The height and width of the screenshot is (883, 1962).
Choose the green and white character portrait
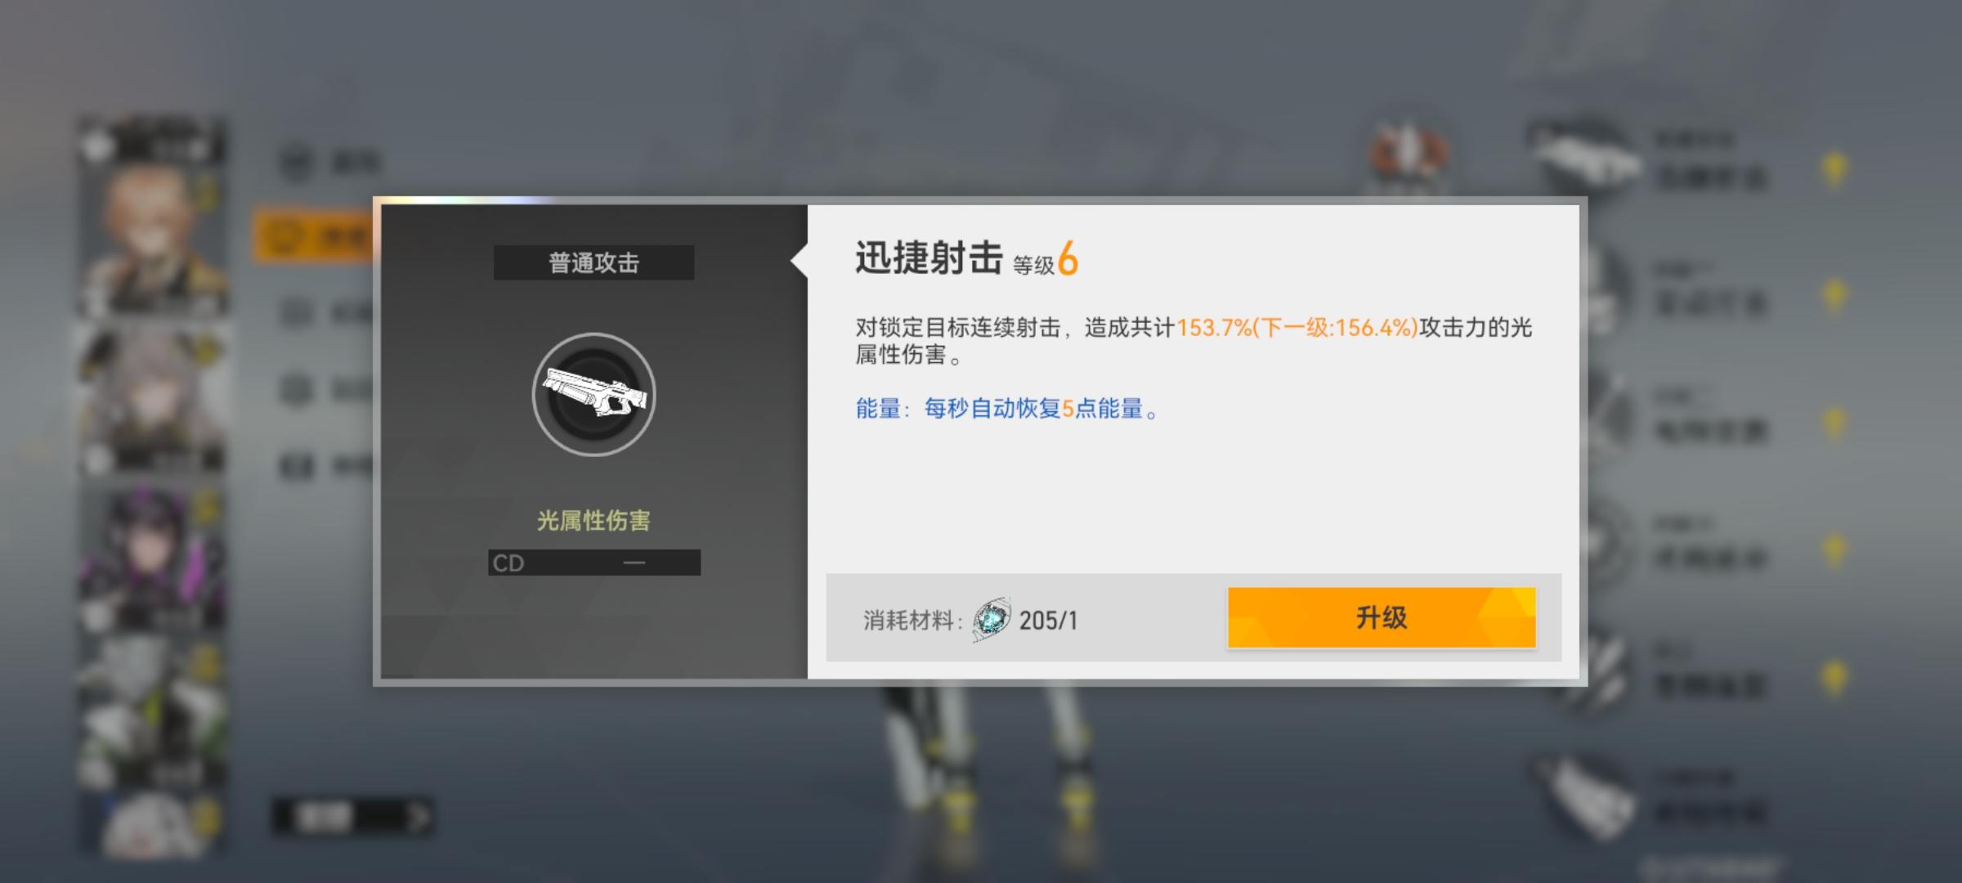coord(152,711)
